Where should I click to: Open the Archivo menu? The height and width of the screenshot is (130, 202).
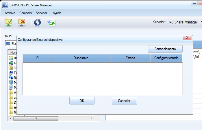click(10, 13)
